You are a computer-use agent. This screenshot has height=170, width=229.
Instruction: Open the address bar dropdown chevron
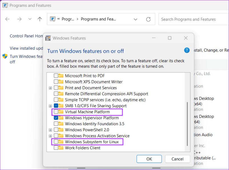(136, 19)
